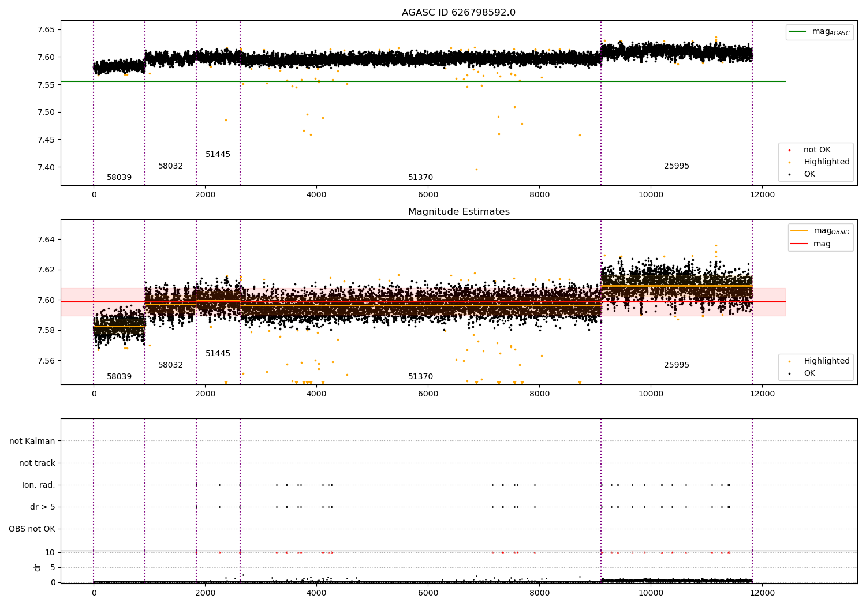This screenshot has height=606, width=866.
Task: Click obsid label 58032 in the top plot
Action: pyautogui.click(x=170, y=166)
